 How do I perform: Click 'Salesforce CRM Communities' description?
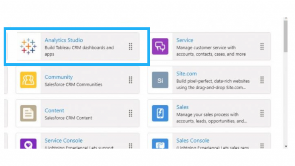(73, 84)
